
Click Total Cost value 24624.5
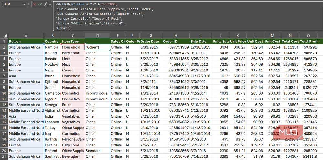click(x=290, y=88)
